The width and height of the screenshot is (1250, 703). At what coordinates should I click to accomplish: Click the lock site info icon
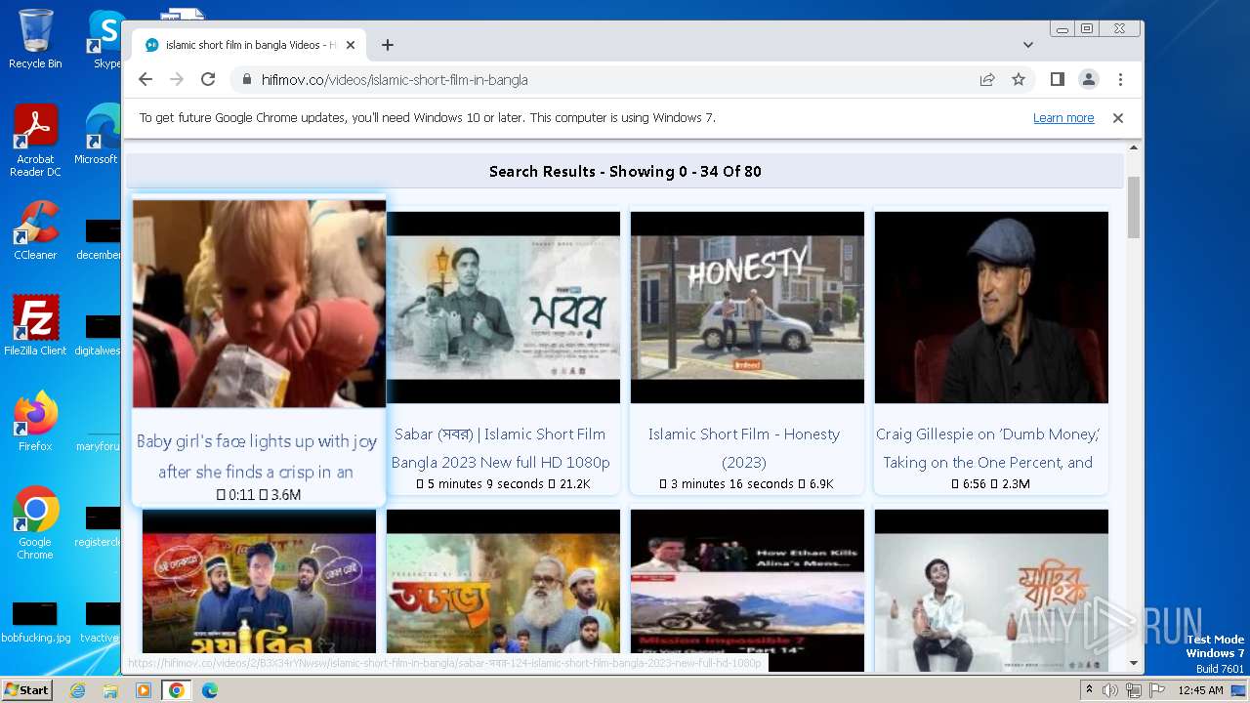[246, 79]
